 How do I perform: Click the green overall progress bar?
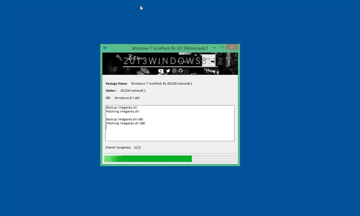click(170, 159)
